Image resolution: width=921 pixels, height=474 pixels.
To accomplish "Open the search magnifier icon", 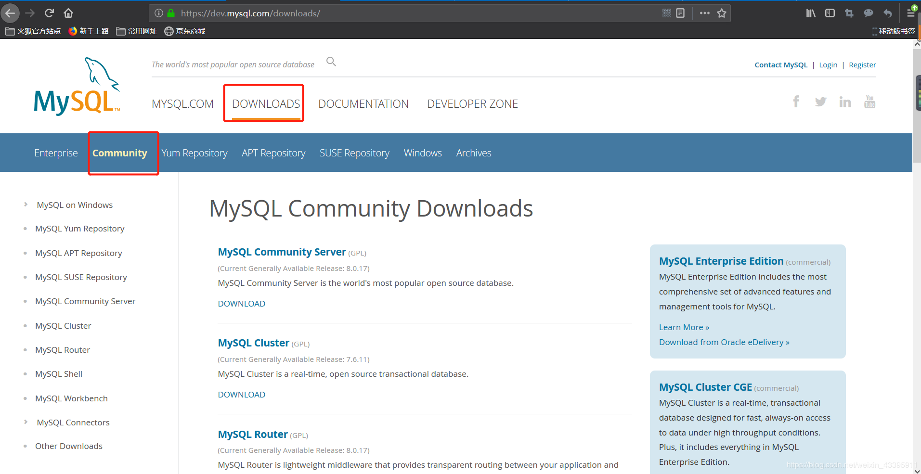I will 331,62.
